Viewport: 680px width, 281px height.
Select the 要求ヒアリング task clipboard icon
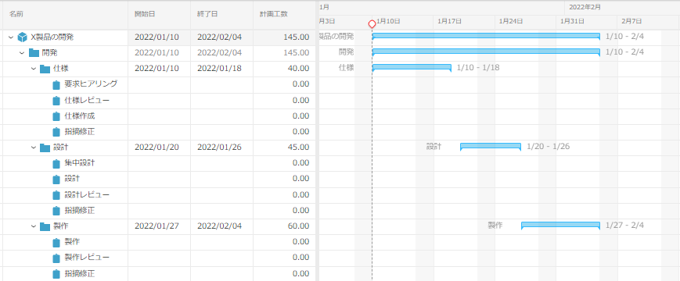click(56, 85)
